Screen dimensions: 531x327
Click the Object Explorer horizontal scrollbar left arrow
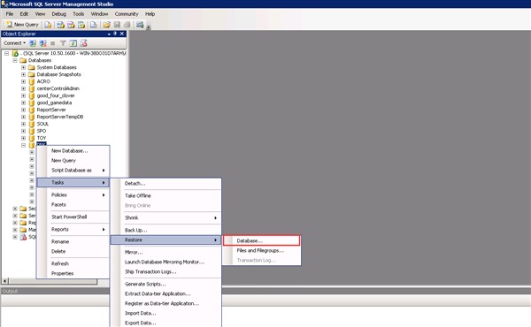pyautogui.click(x=5, y=281)
